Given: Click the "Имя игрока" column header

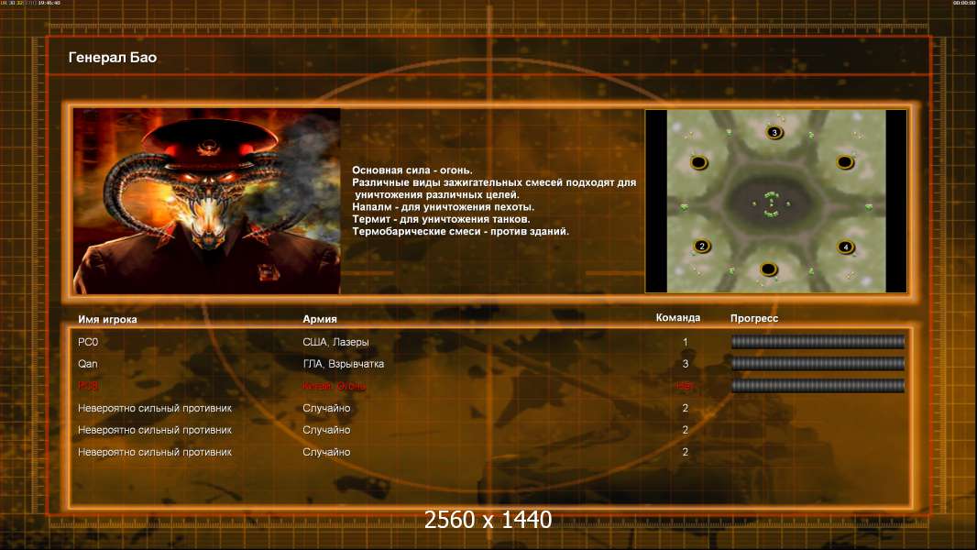Looking at the screenshot, I should click(107, 319).
